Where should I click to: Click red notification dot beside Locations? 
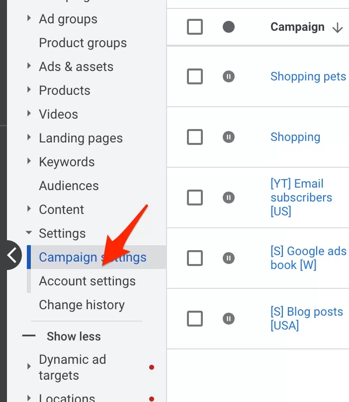(152, 399)
